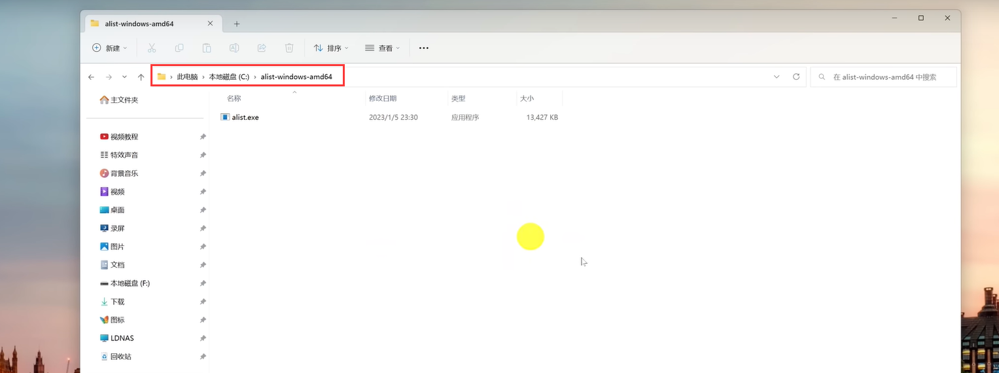The image size is (999, 373).
Task: Expand chevron after 此电脑 in path
Action: [203, 77]
